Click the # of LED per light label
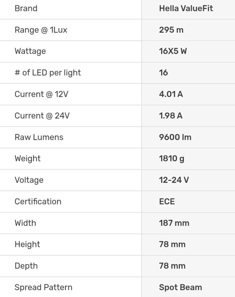 [x=48, y=73]
